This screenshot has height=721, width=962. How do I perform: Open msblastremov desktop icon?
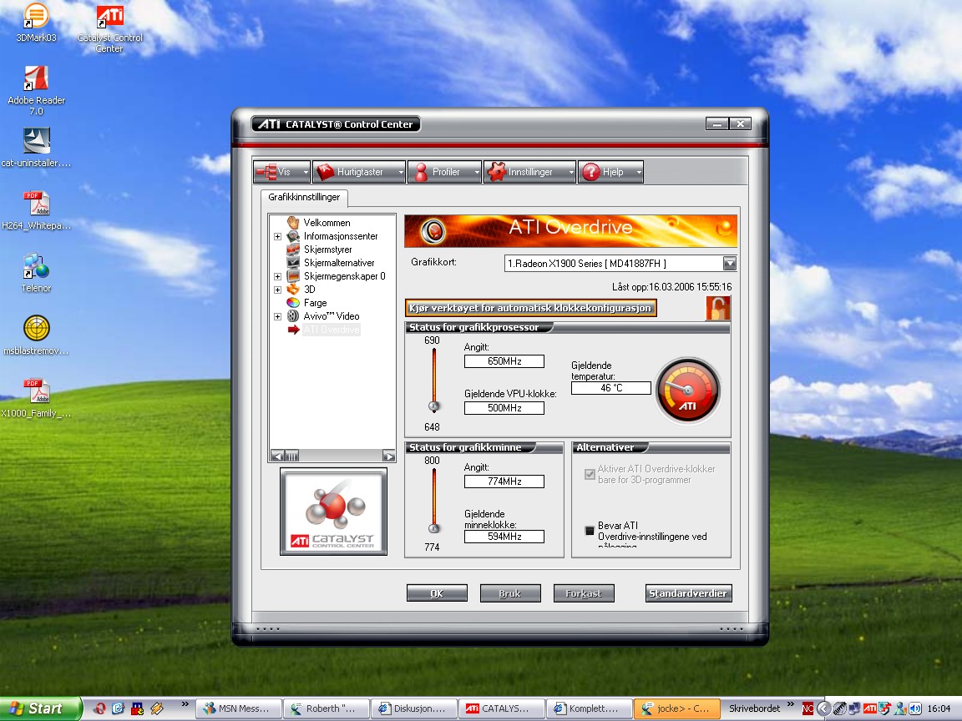36,335
